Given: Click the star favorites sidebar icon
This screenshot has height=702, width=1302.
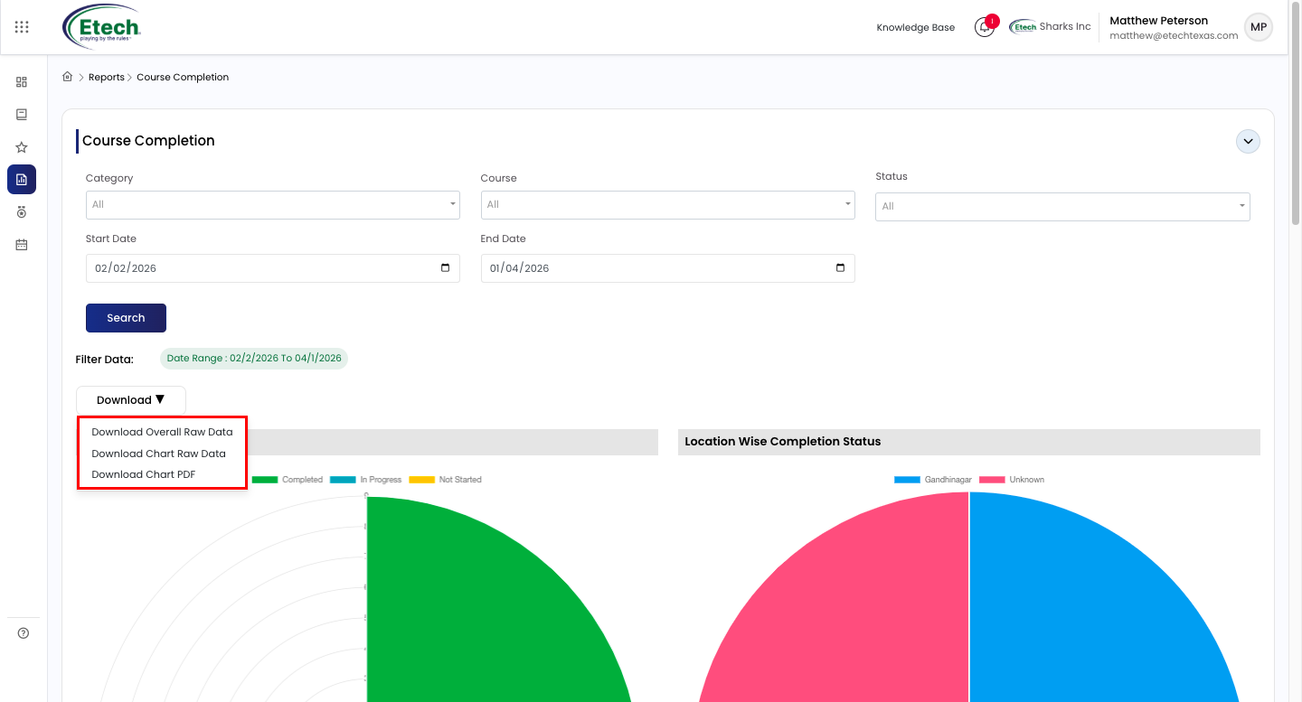Looking at the screenshot, I should tap(22, 147).
